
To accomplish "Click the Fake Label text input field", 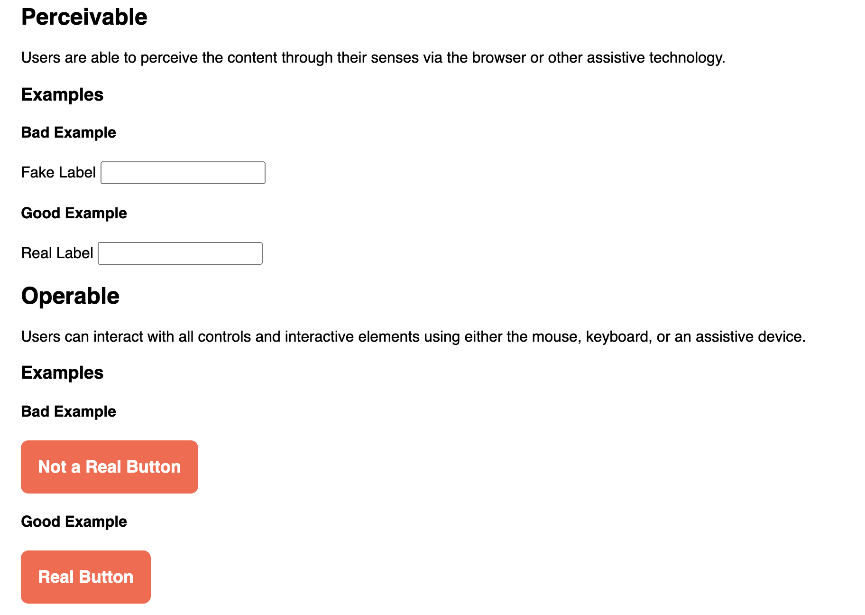I will tap(183, 173).
